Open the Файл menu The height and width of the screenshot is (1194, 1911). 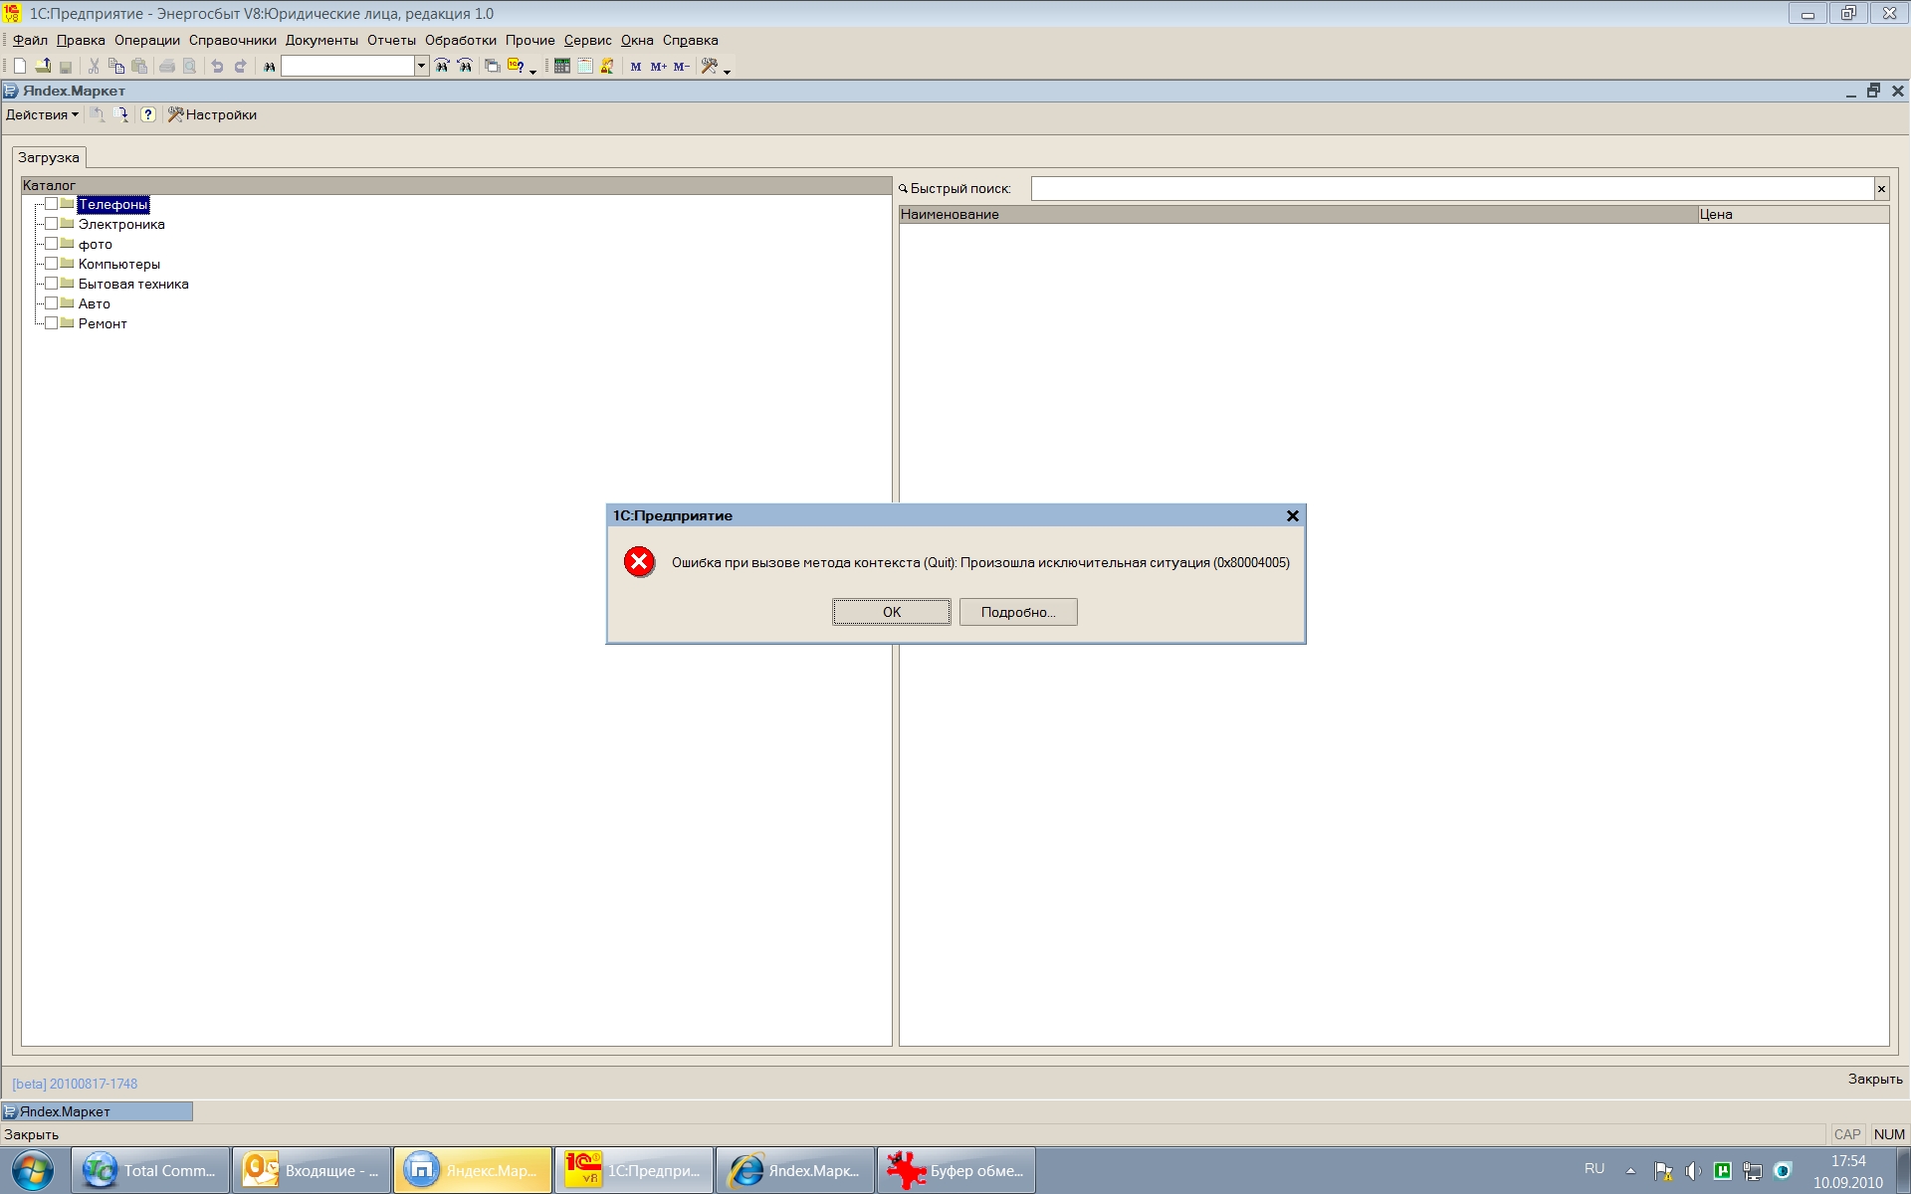coord(30,41)
